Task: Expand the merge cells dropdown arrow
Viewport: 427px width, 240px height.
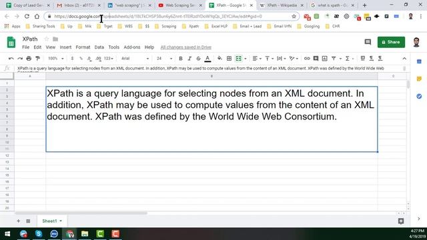Action: (x=246, y=59)
